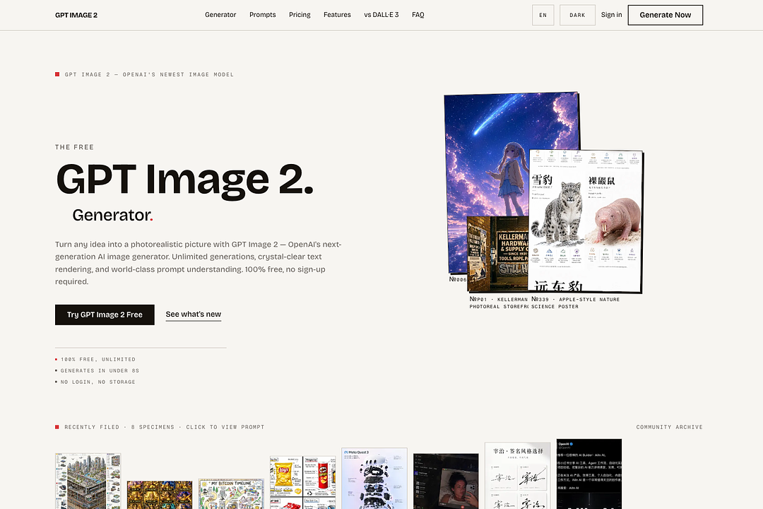Viewport: 763px width, 509px height.
Task: View the woman selfie dark screen thumbnail
Action: (x=446, y=481)
